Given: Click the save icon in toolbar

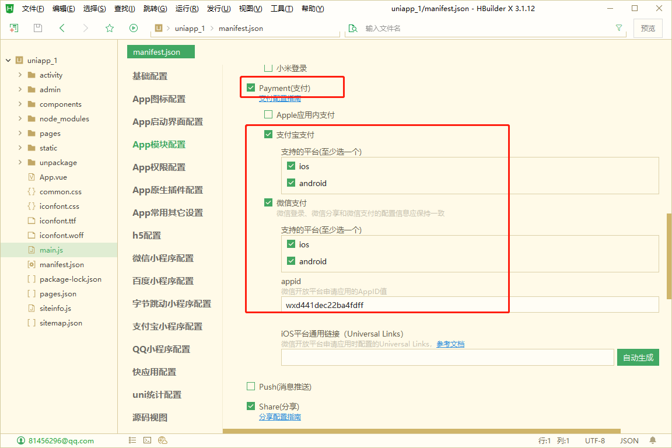Looking at the screenshot, I should [38, 28].
